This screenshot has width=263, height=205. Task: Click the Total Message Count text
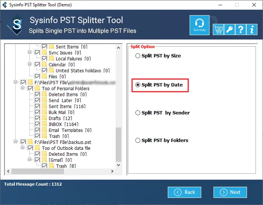[x=33, y=184]
